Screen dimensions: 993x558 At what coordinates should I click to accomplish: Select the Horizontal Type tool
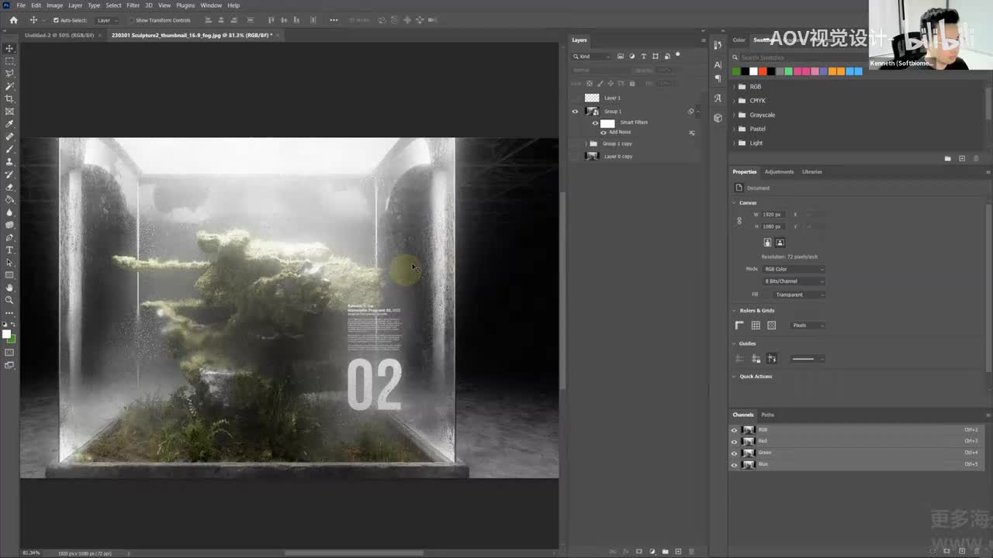[x=9, y=250]
